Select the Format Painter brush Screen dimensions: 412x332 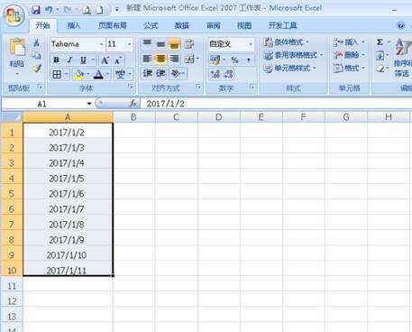pos(36,69)
